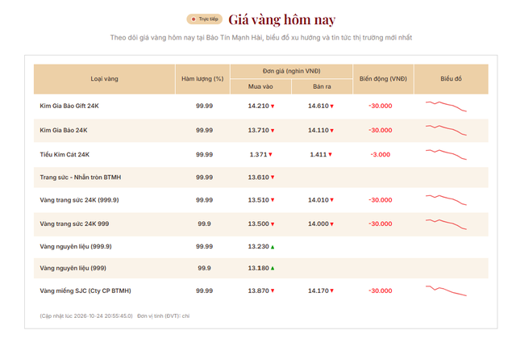
Task: Open trend chart for Vàng miếng SJC row
Action: point(446,290)
